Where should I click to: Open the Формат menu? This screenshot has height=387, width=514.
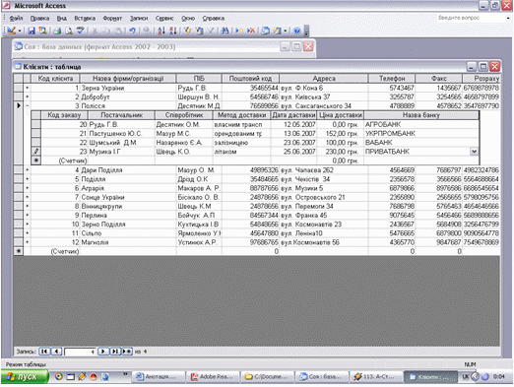pyautogui.click(x=112, y=19)
